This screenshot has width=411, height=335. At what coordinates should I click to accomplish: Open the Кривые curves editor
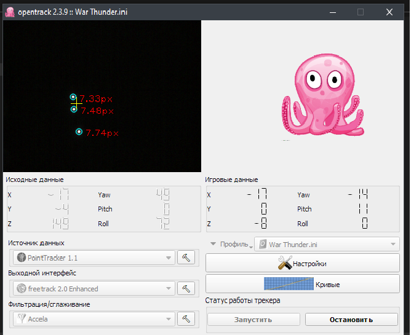301,284
